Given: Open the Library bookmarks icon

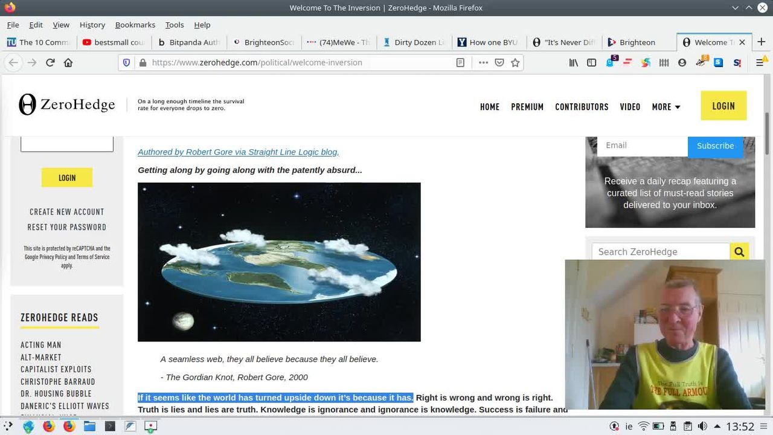Looking at the screenshot, I should pos(574,63).
